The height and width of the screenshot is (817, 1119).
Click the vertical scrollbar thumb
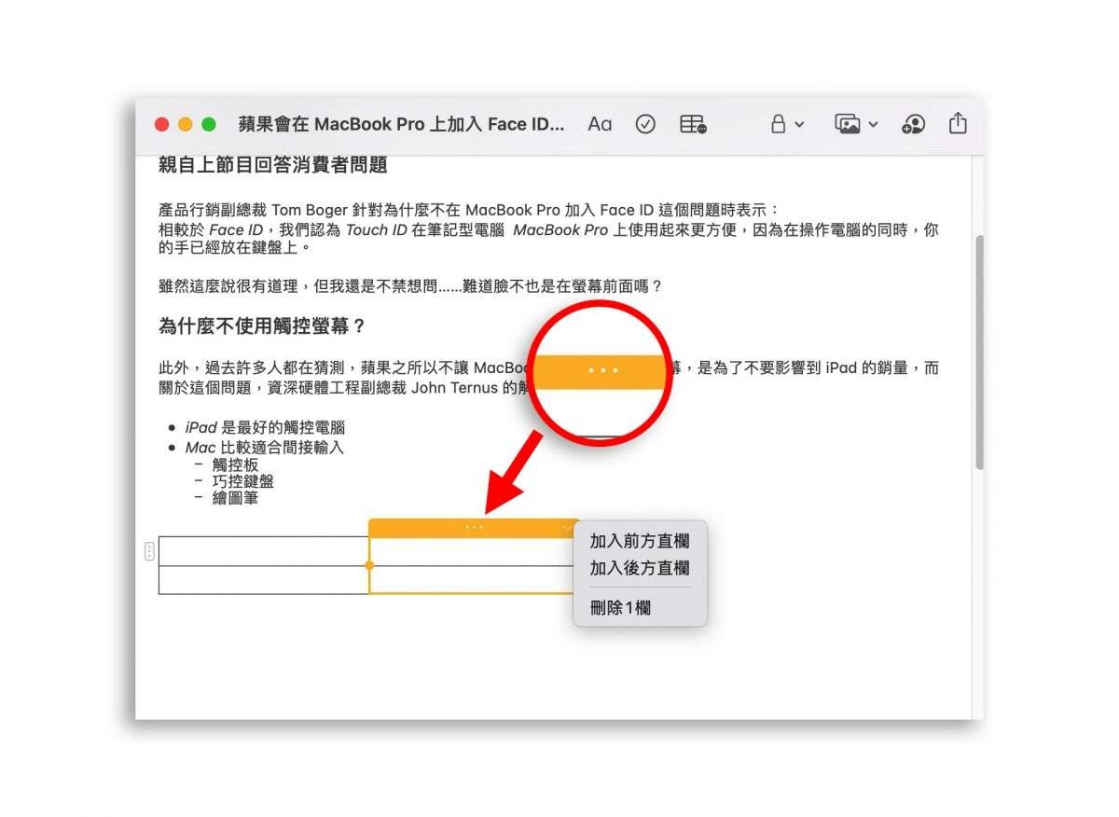(978, 352)
